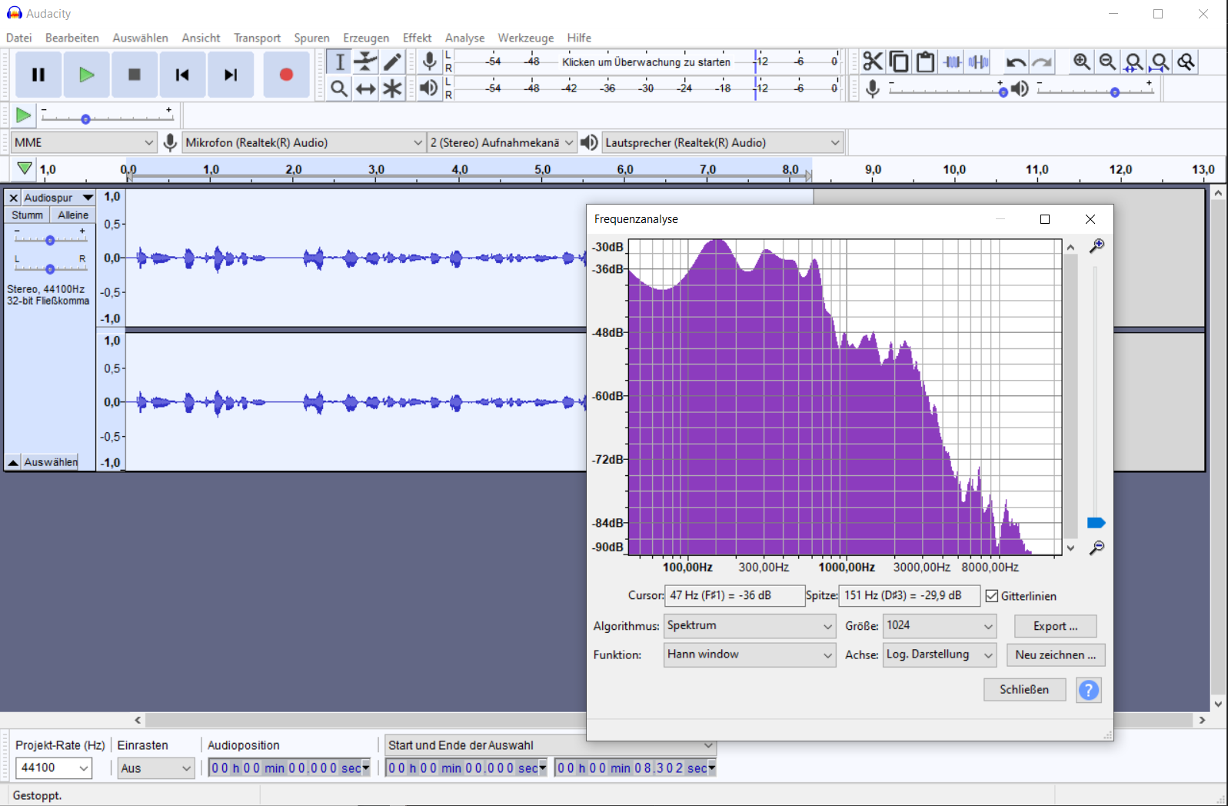Click the Stop transport button
The image size is (1228, 806).
click(134, 75)
